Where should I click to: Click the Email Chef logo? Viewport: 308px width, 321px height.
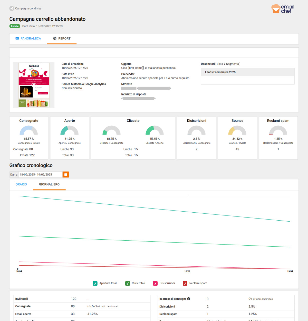pos(283,9)
